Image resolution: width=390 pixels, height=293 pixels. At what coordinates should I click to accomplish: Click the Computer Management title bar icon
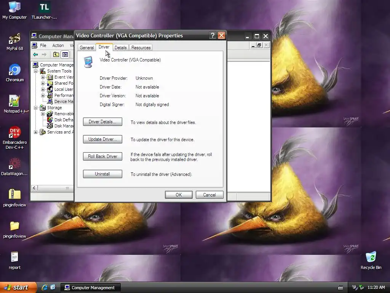(34, 36)
